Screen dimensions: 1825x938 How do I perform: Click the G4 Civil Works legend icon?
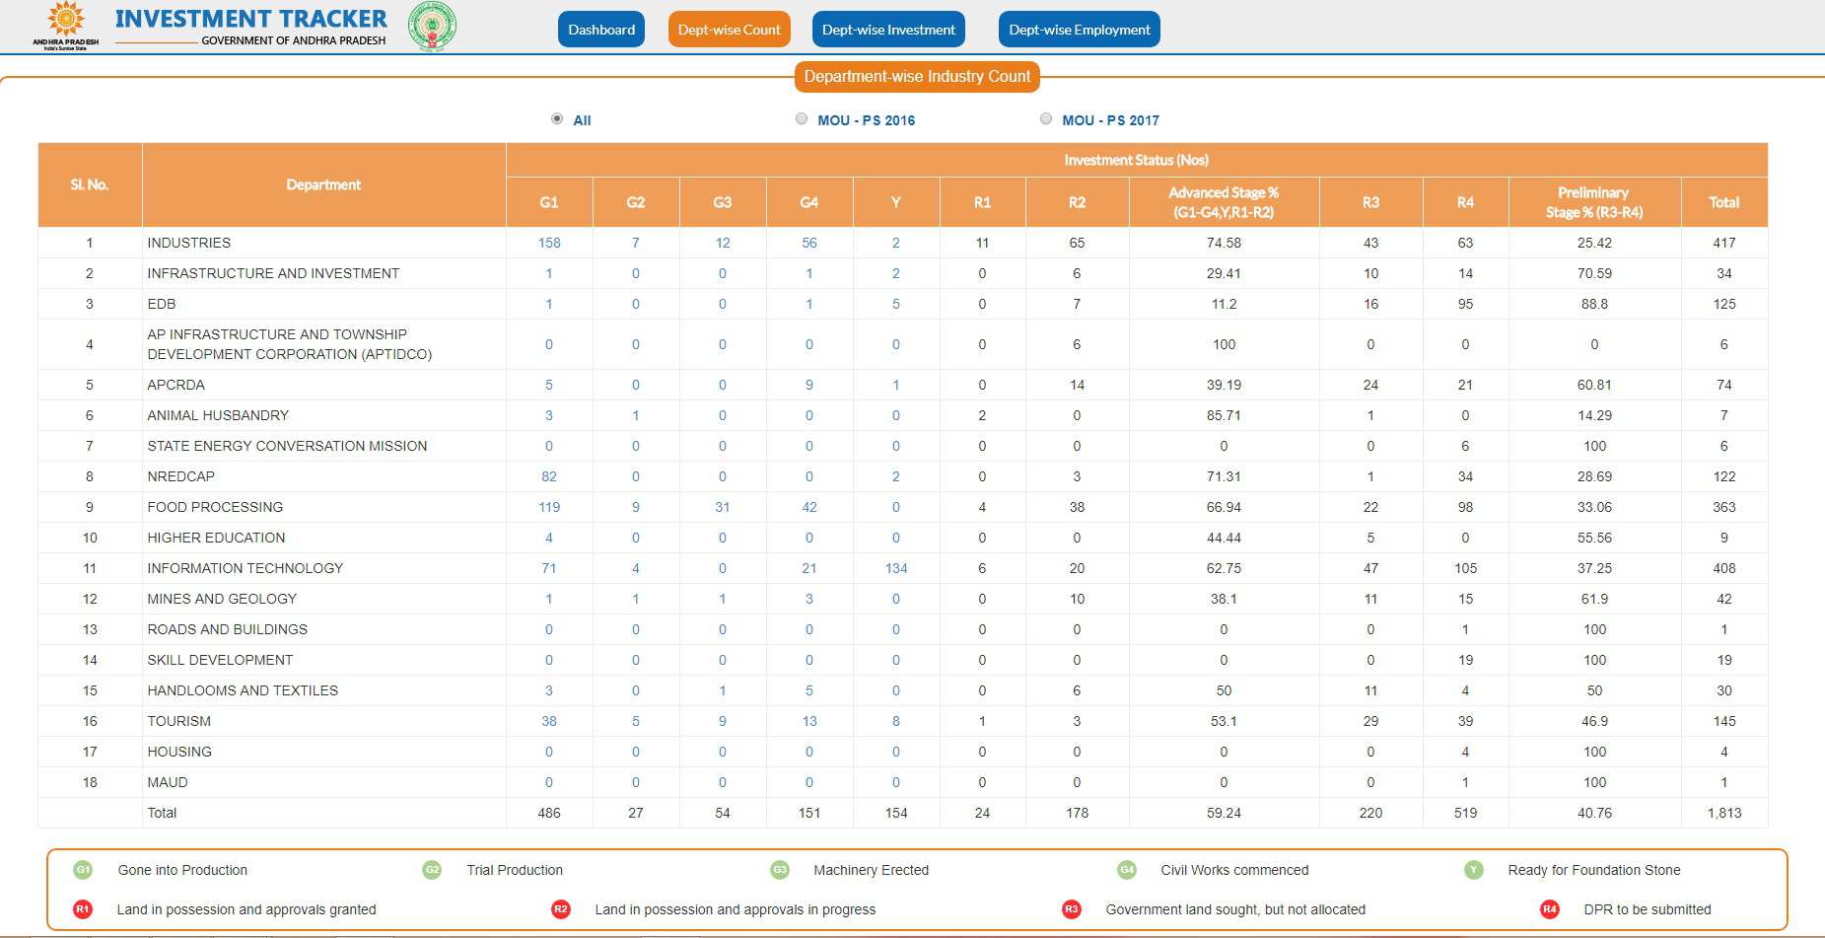click(x=1127, y=870)
